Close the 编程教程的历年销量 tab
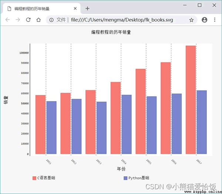This screenshot has height=194, width=222. pos(75,8)
